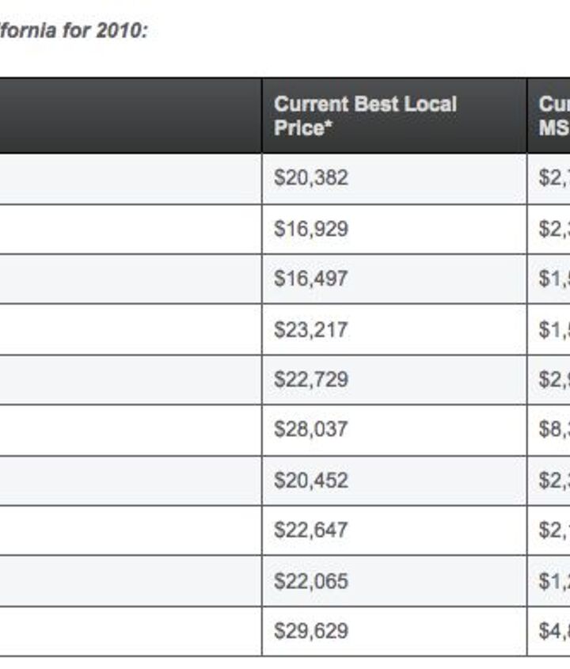Click the $16,497 price cell
570x669 pixels.
[x=311, y=279]
